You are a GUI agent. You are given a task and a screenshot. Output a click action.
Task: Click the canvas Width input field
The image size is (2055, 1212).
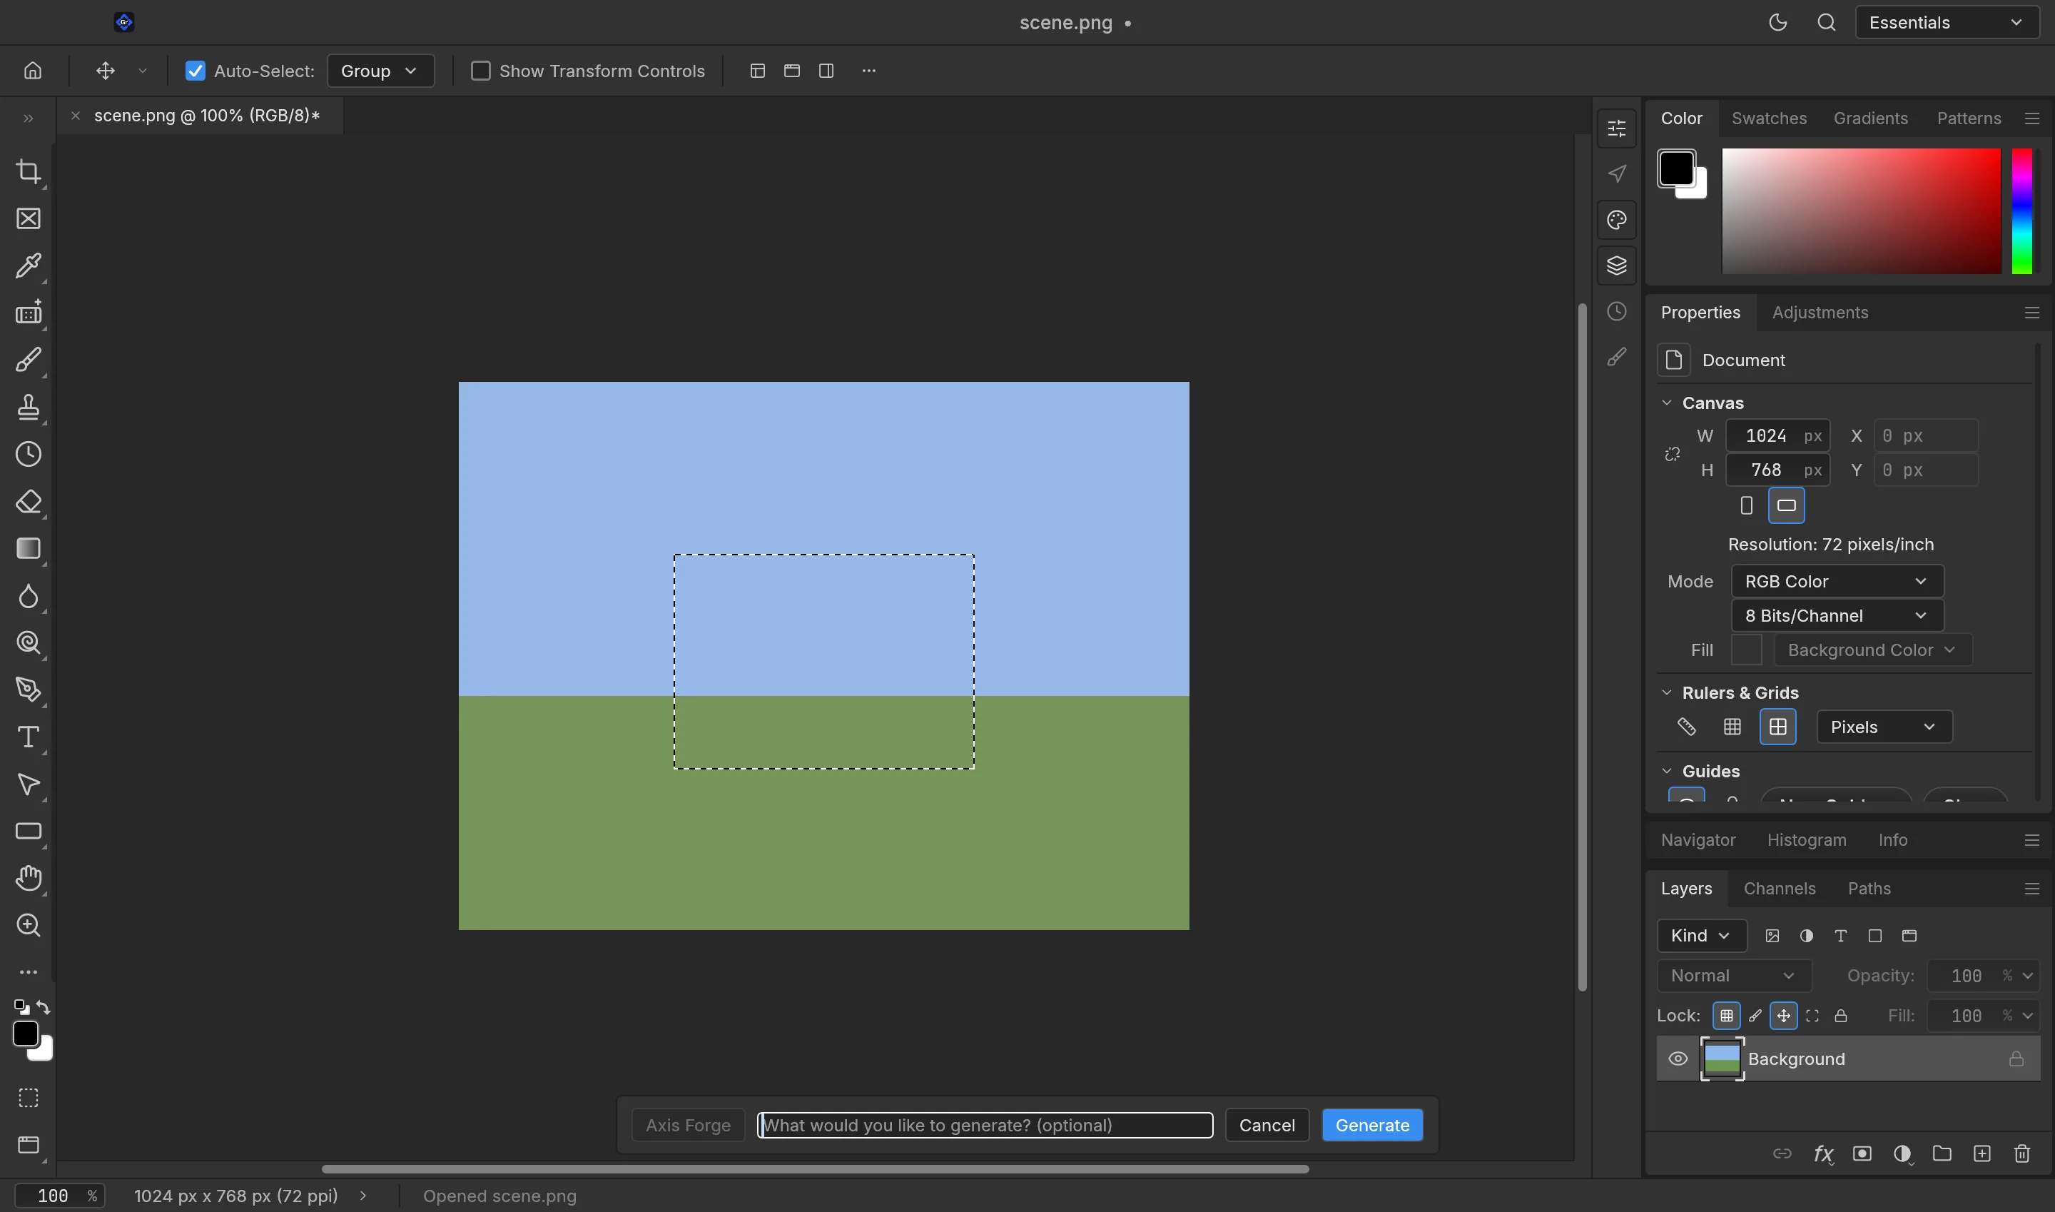(x=1777, y=436)
